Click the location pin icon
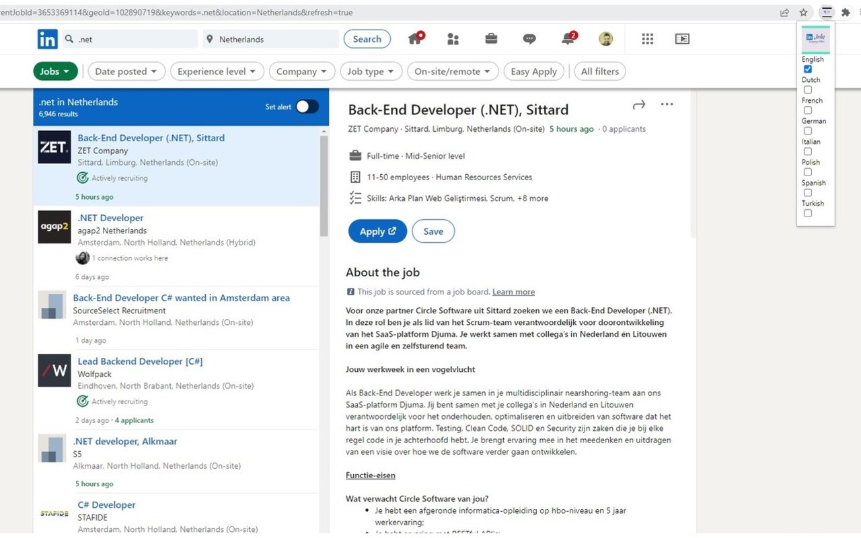Screen dimensions: 861x538 tap(210, 39)
